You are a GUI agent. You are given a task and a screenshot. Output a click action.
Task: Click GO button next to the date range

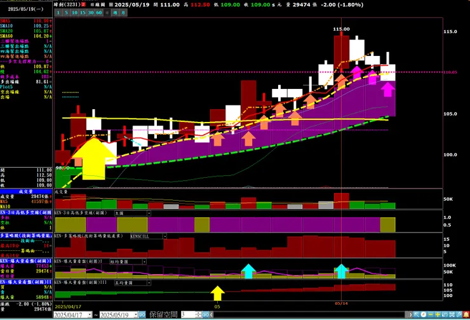142,315
